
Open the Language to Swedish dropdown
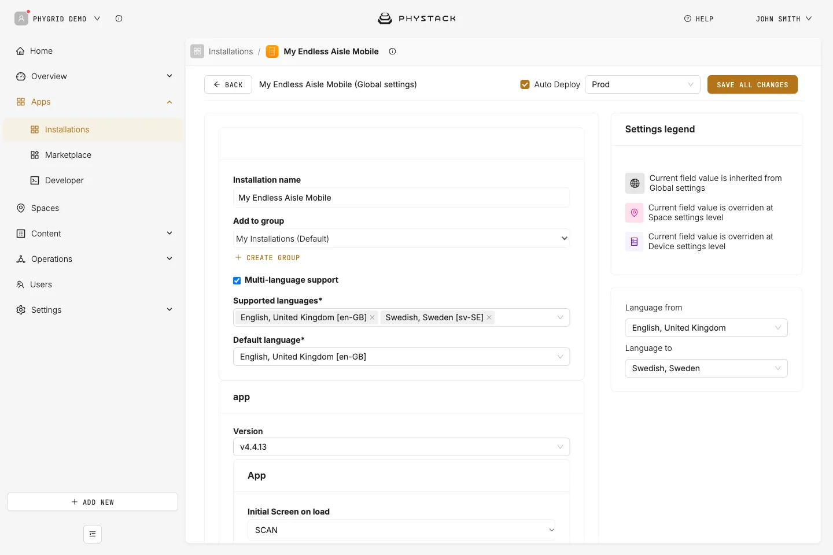[x=706, y=368]
